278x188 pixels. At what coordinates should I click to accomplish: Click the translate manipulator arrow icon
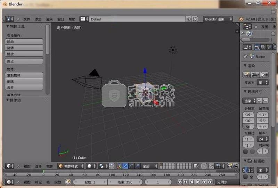point(125,166)
